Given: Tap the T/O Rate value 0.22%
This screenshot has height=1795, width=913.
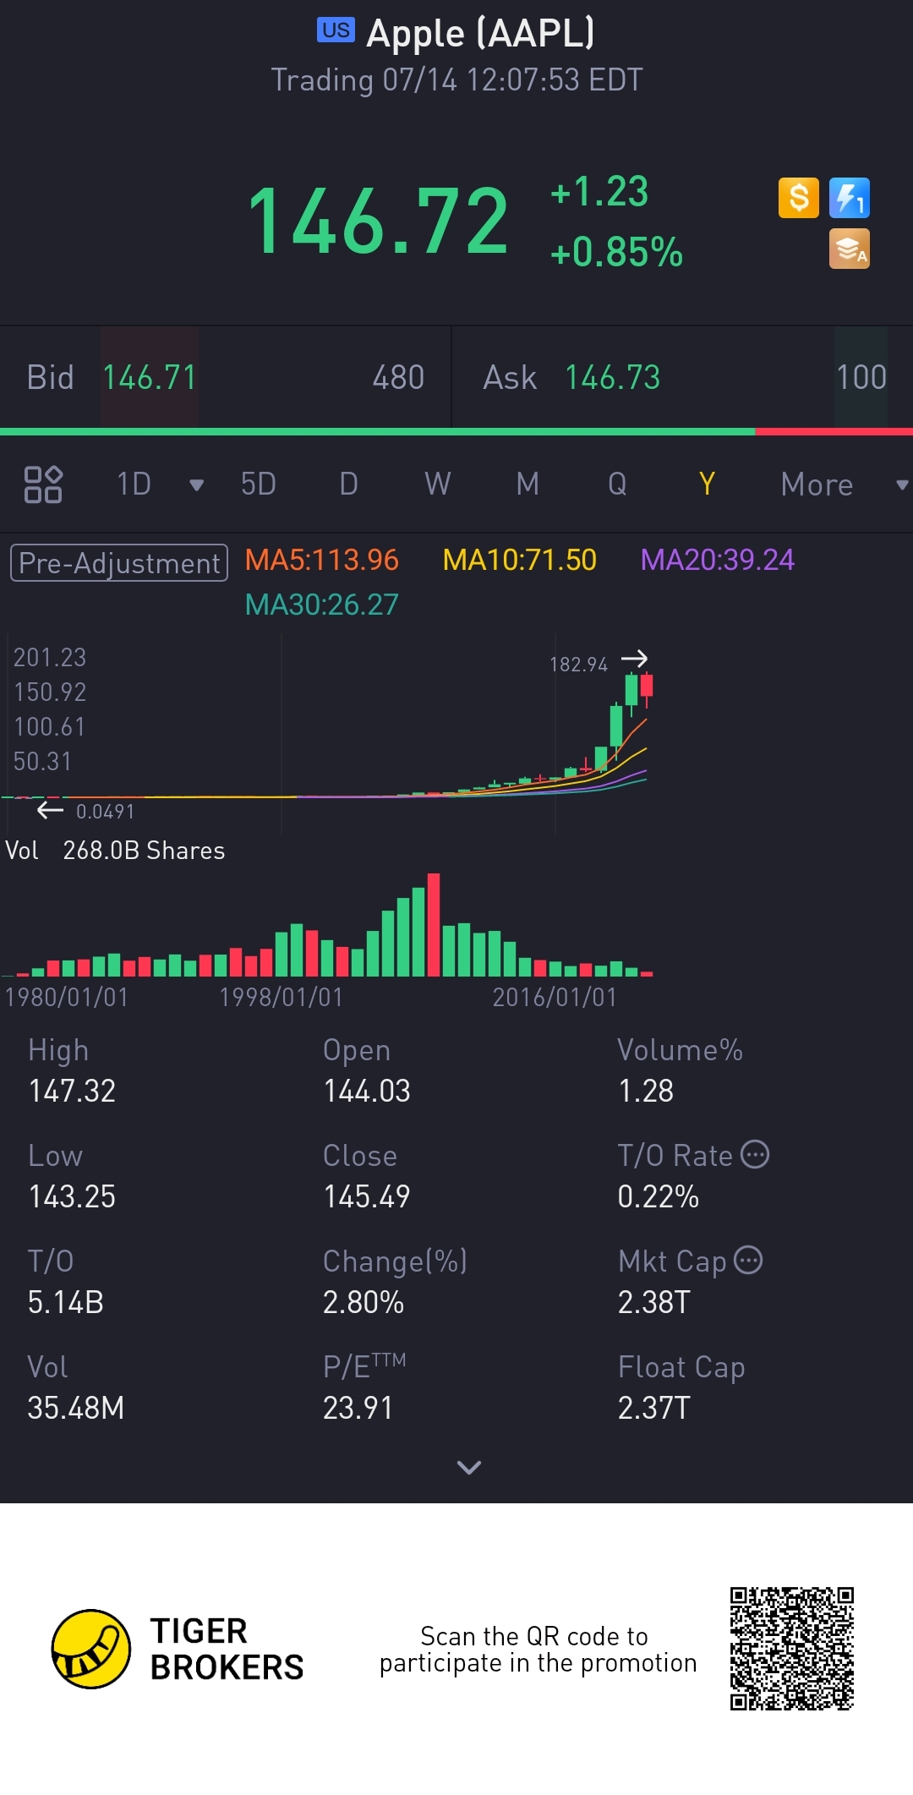Looking at the screenshot, I should (659, 1197).
